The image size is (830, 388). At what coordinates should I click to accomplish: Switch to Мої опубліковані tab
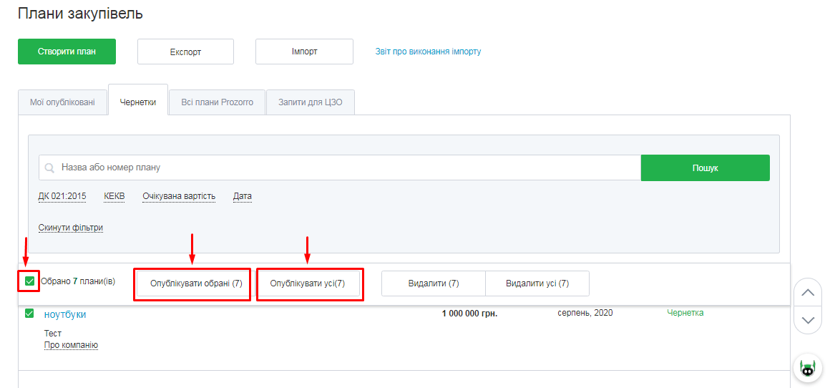(62, 102)
